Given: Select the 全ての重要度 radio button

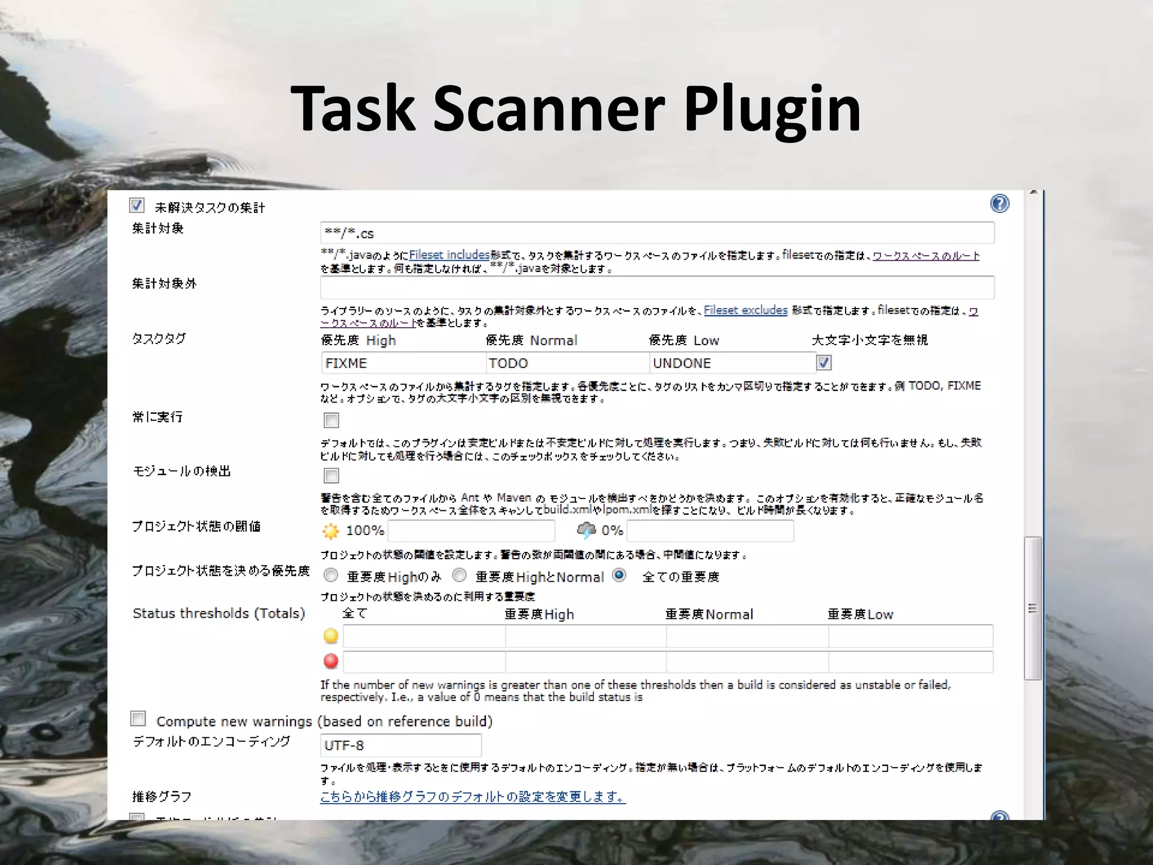Looking at the screenshot, I should 619,575.
